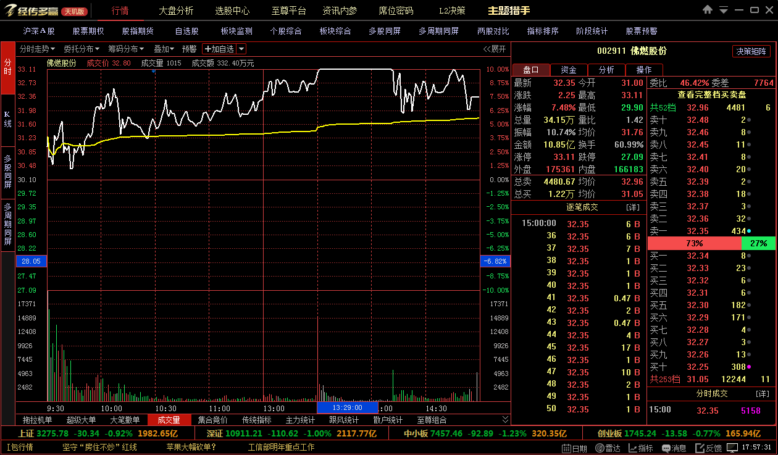778x455 pixels.
Task: Open the 日期 calendar icon
Action: click(x=574, y=448)
